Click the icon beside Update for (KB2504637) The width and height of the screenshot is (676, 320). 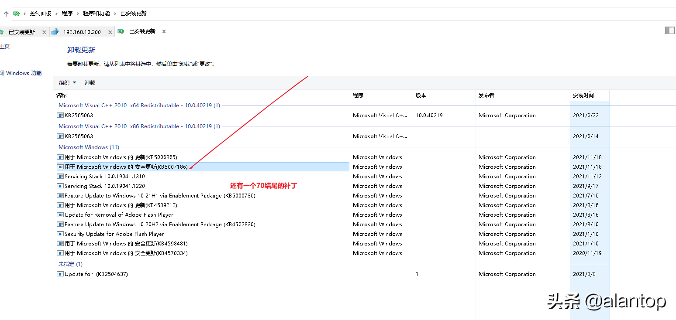(x=60, y=274)
